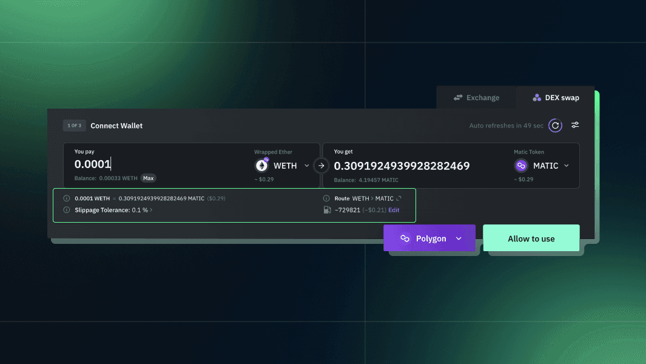The height and width of the screenshot is (364, 646).
Task: Swap direction arrow between tokens
Action: click(321, 166)
